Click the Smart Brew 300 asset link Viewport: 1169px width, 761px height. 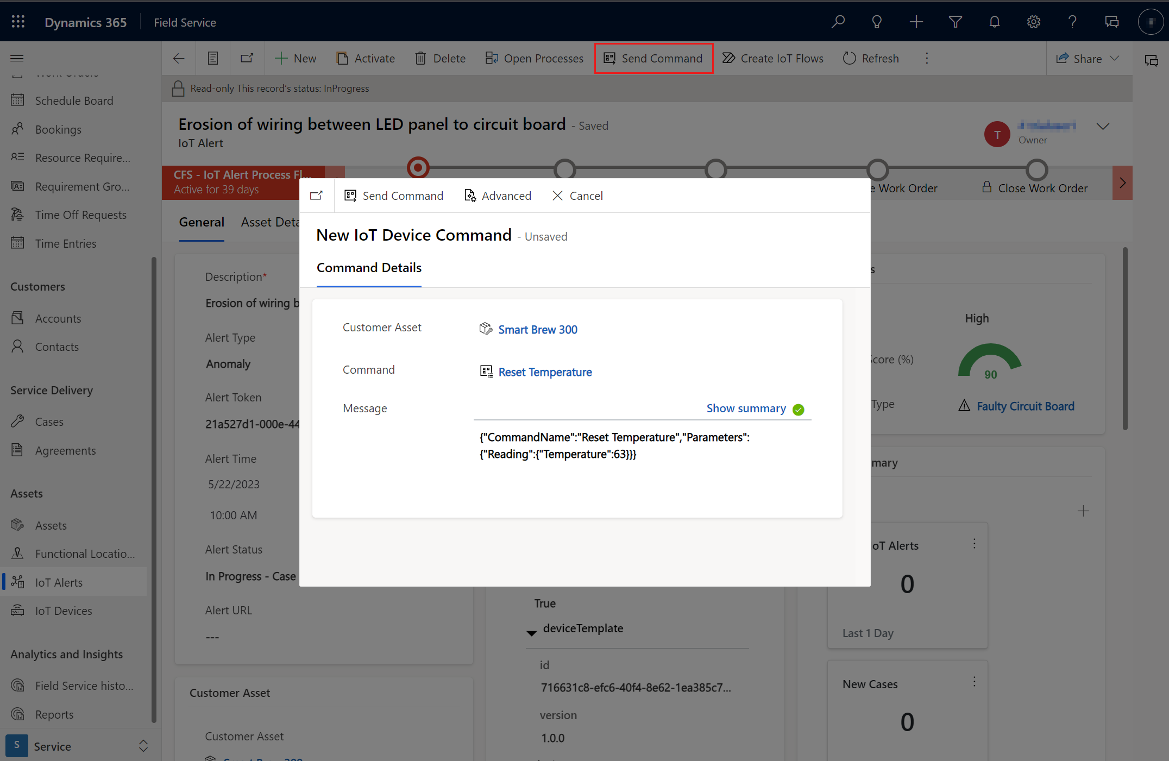[538, 329]
